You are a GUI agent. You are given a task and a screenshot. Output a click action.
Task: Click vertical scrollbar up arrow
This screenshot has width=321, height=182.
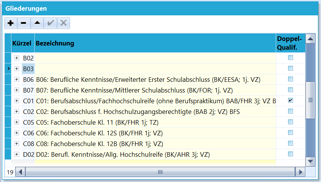click(x=310, y=39)
